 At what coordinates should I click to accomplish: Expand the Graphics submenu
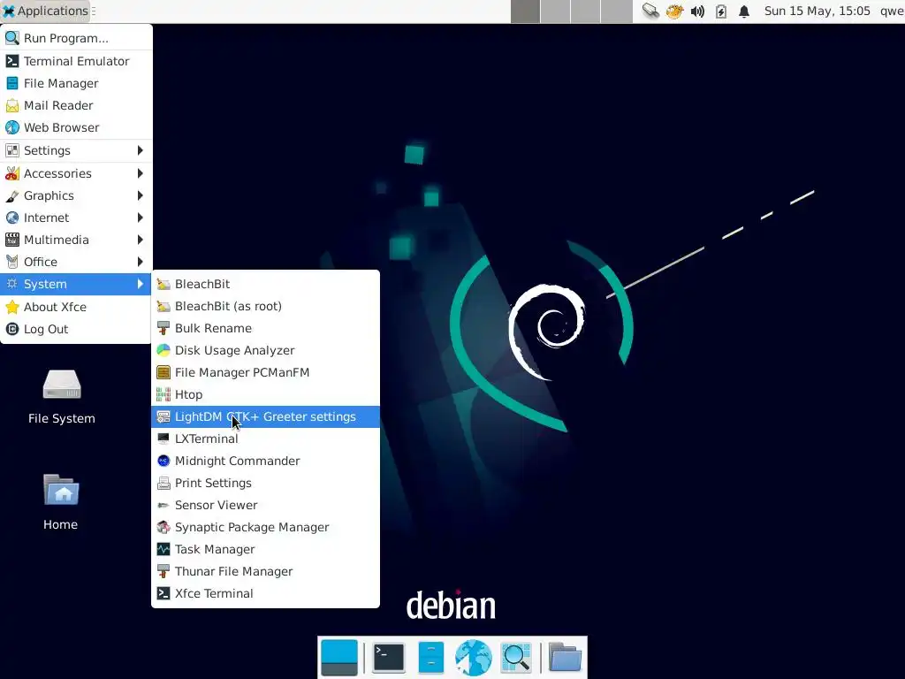[x=76, y=195]
